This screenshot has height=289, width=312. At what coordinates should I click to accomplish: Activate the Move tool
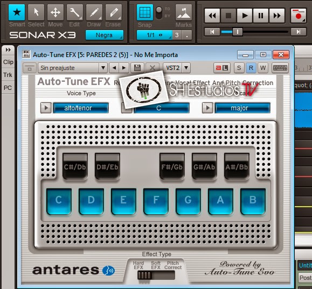tap(56, 12)
